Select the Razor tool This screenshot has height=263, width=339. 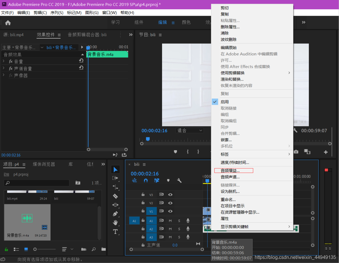(x=115, y=196)
